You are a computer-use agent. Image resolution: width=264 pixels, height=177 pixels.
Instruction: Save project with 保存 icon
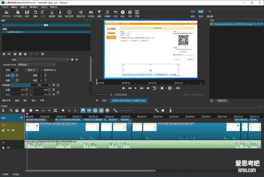[27, 14]
